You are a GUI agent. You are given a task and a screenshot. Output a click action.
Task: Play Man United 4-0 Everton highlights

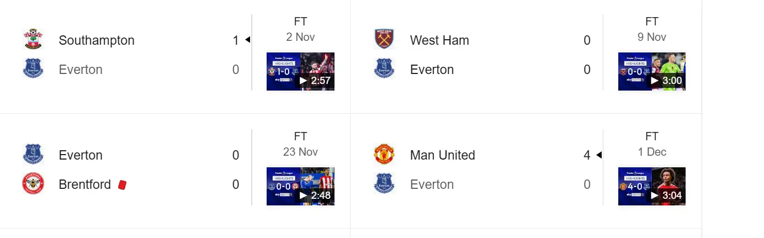(x=651, y=186)
